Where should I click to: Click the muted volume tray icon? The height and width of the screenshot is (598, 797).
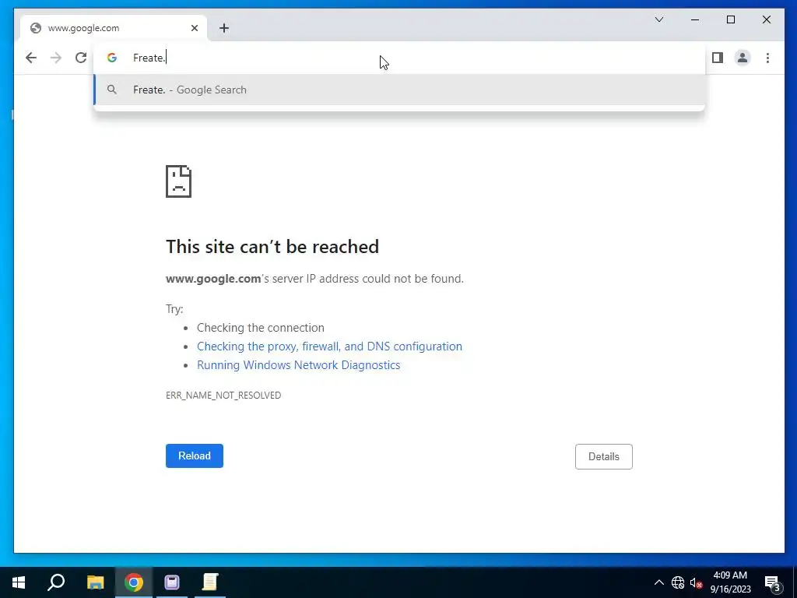[696, 582]
